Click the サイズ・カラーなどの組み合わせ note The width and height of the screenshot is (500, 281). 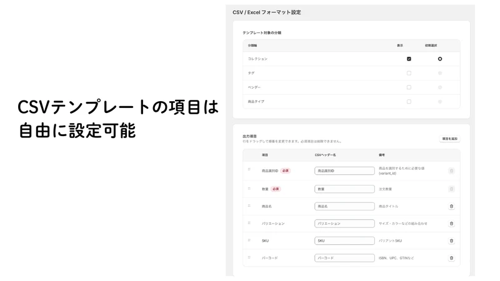click(x=403, y=224)
